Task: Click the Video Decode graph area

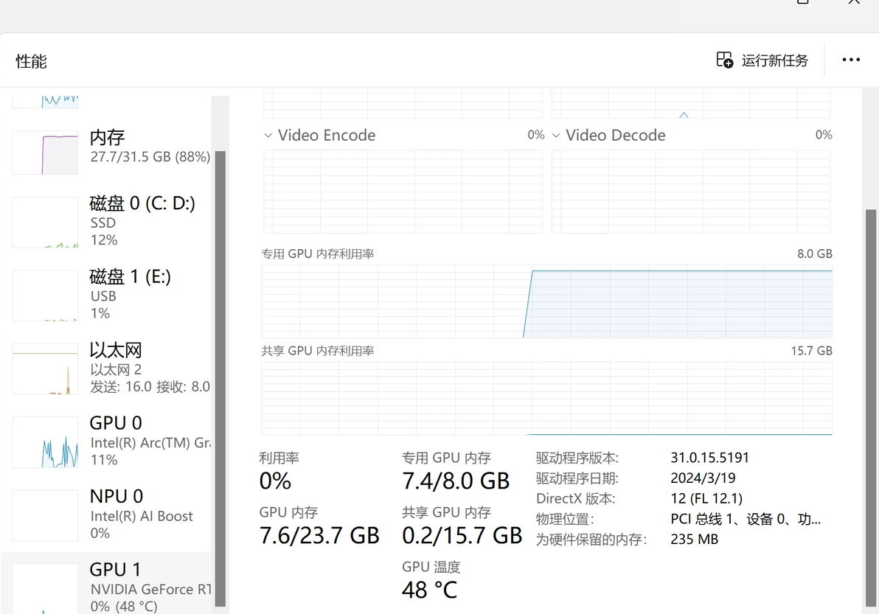Action: click(x=690, y=192)
